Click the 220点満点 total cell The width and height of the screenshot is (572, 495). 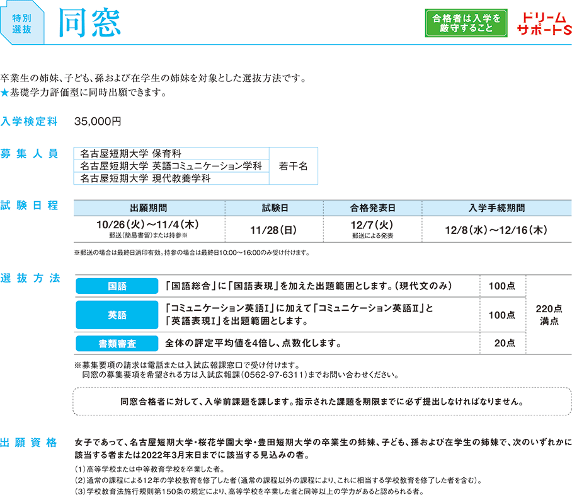pyautogui.click(x=549, y=315)
